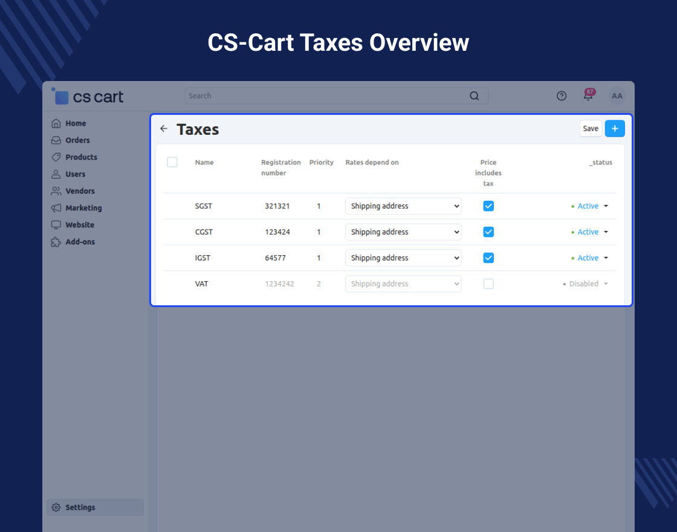Open SGST rates depend on dropdown
This screenshot has width=677, height=532.
coord(403,206)
